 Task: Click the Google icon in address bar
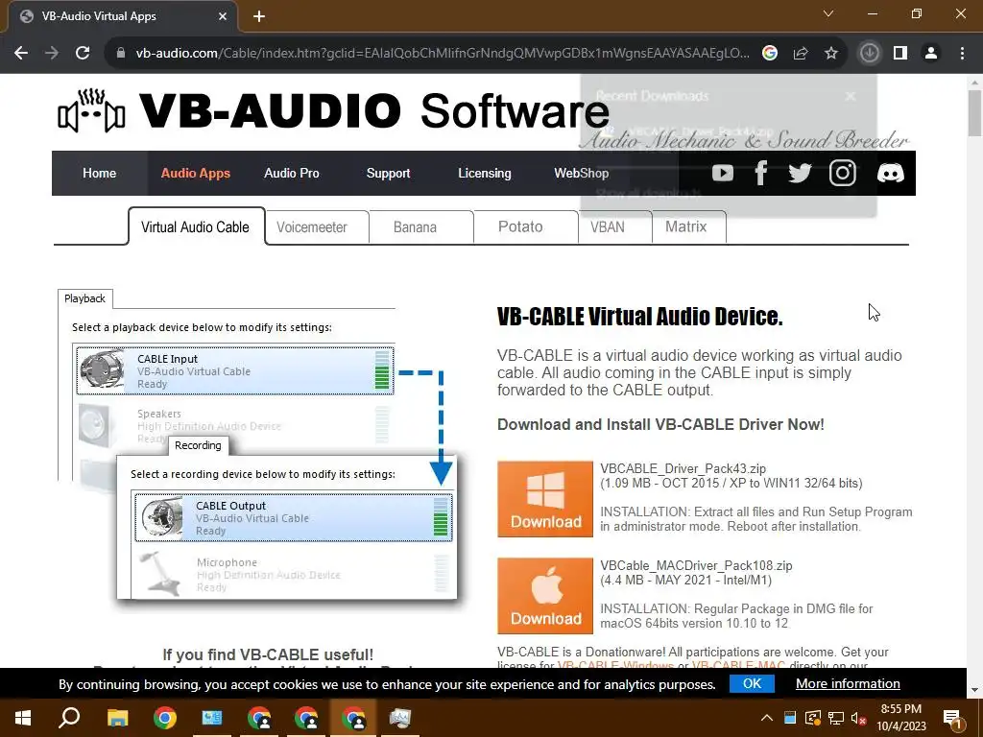click(770, 54)
